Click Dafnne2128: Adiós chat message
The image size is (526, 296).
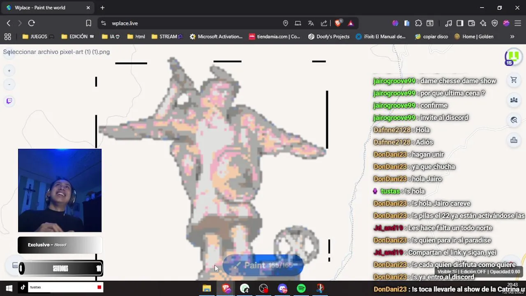(403, 142)
